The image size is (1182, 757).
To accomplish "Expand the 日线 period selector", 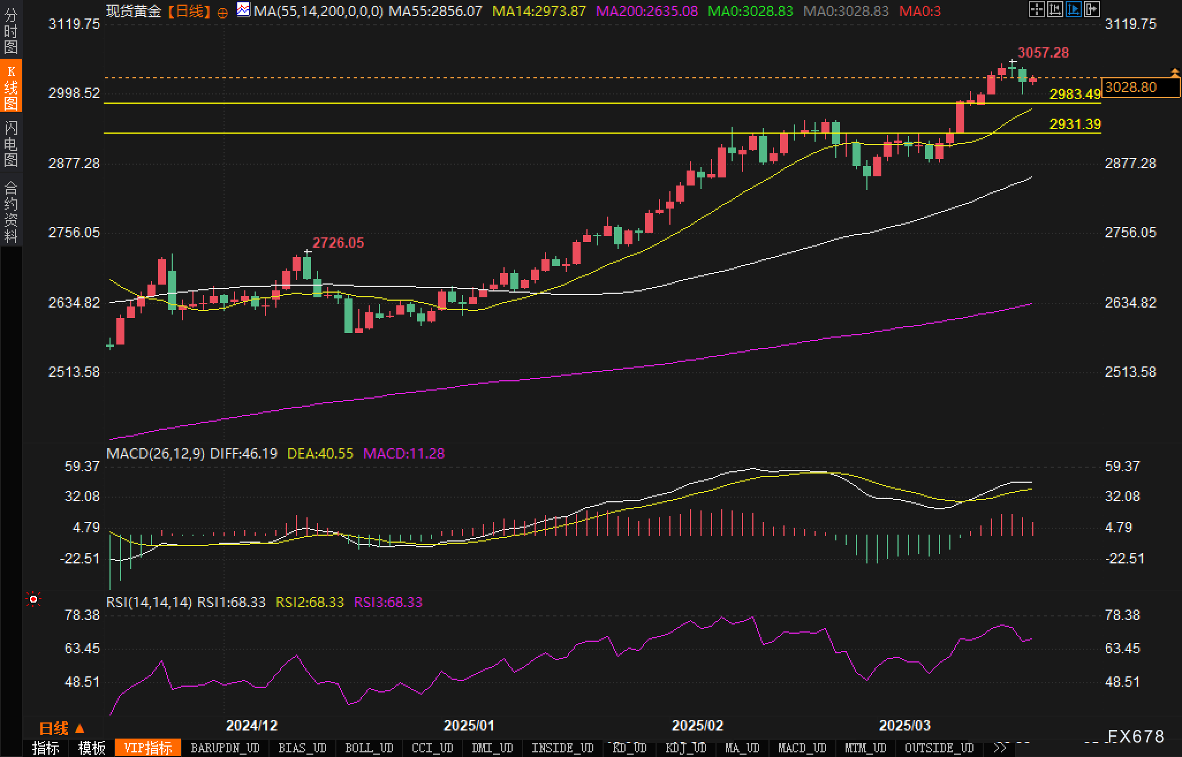I will click(62, 729).
